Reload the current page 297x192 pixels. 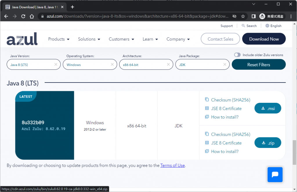(23, 17)
